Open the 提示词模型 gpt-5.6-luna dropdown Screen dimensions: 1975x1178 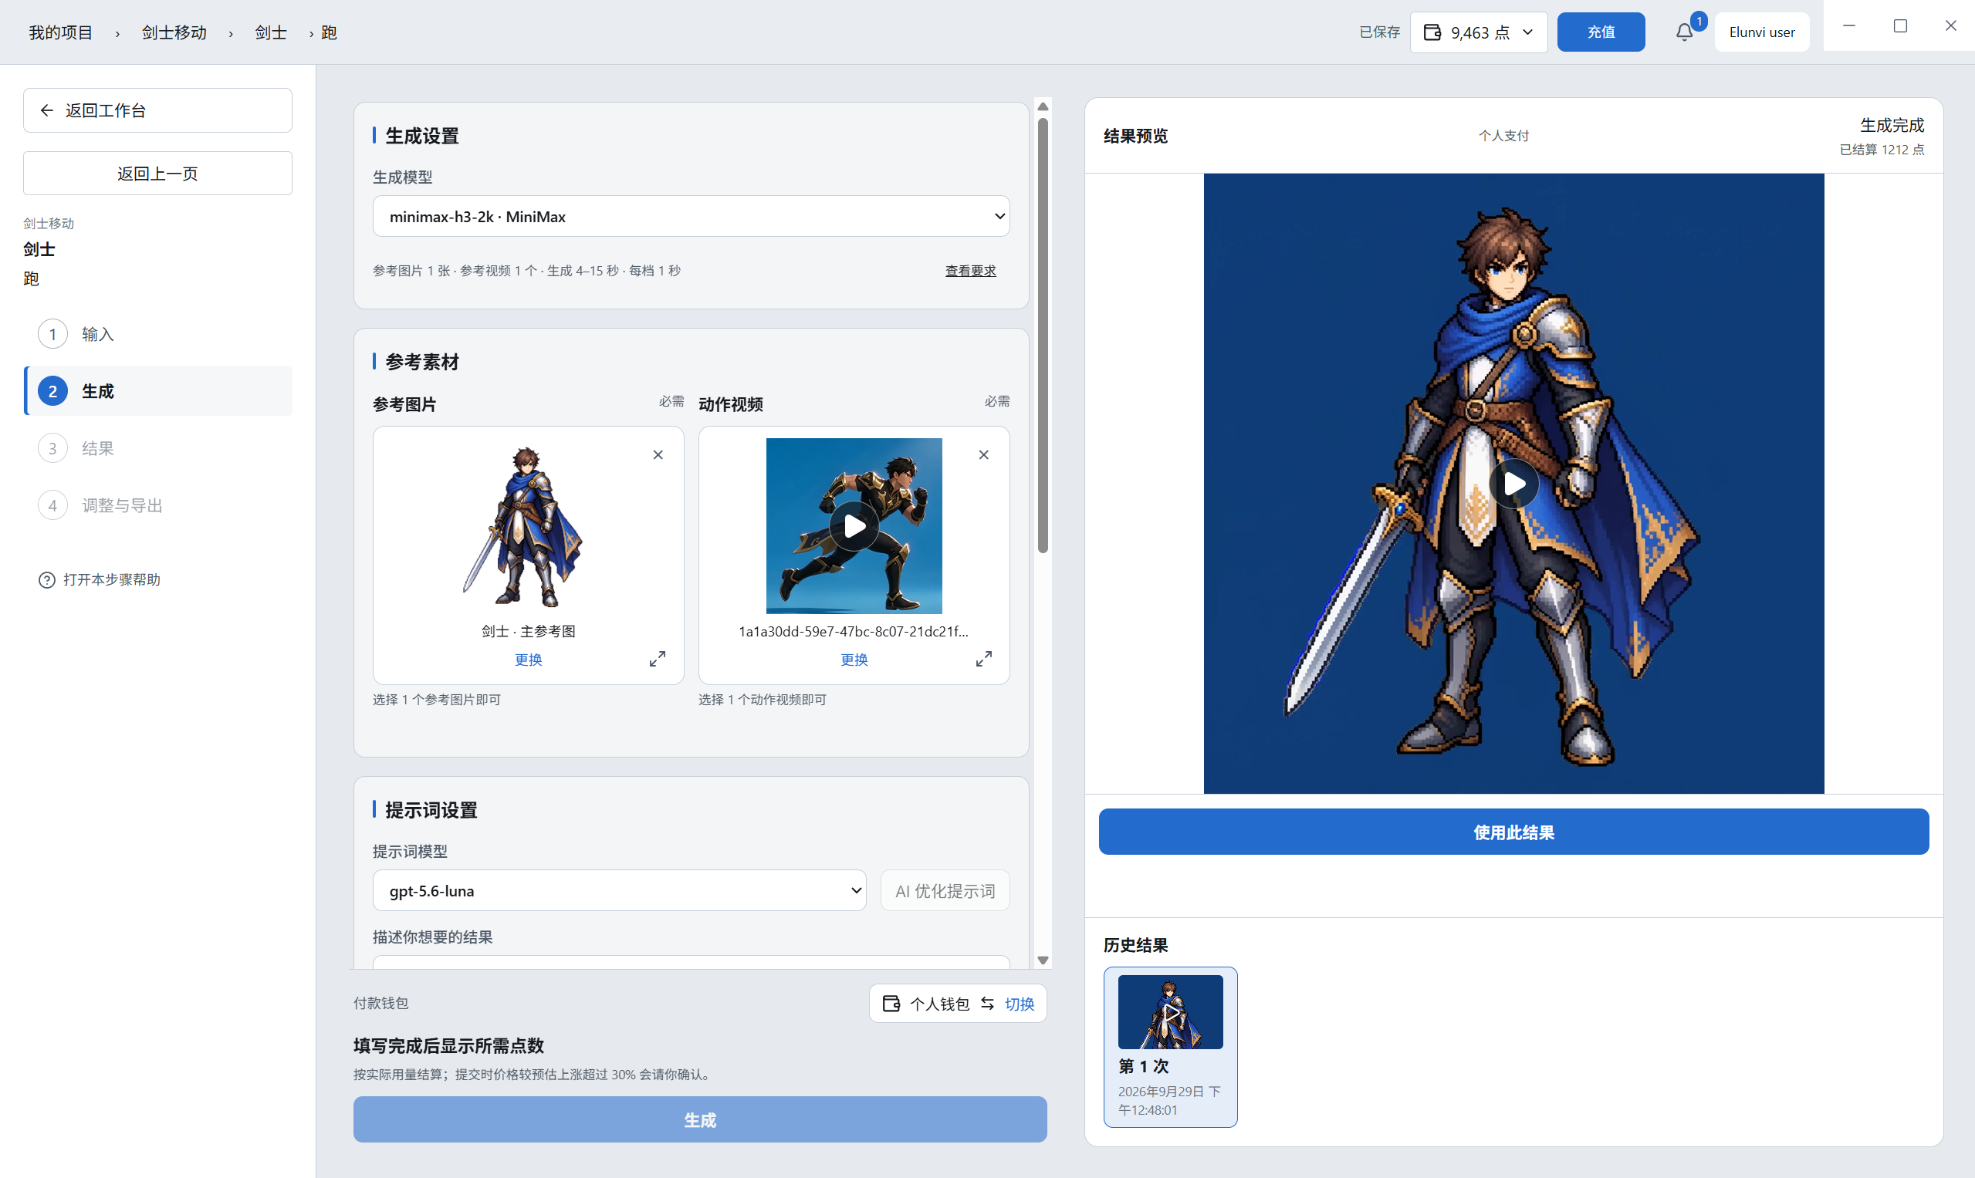(619, 891)
